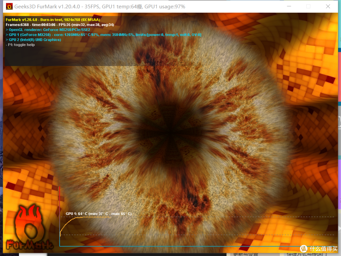Close the FurMark window
This screenshot has height=256, width=341.
point(328,7)
